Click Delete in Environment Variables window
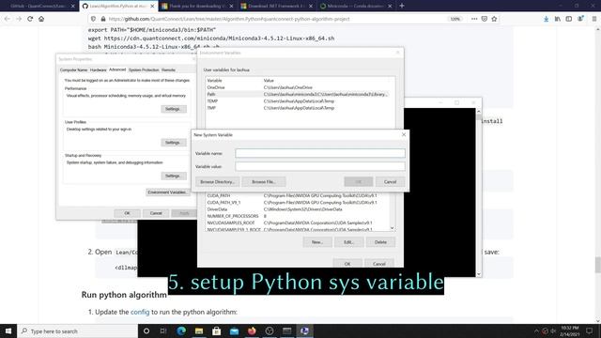601x338 pixels. point(380,242)
